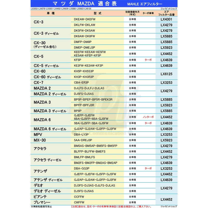Click model code BP5P·BPEP·BP5R·BPEK3R
The image size is (208, 208).
(93, 100)
